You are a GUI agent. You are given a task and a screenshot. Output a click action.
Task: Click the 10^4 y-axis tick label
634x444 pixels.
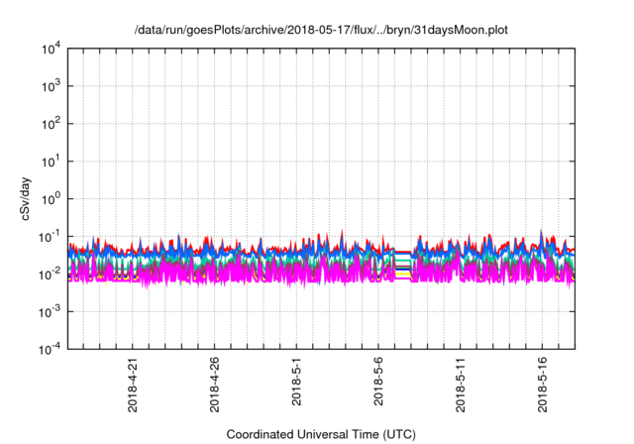pyautogui.click(x=52, y=50)
